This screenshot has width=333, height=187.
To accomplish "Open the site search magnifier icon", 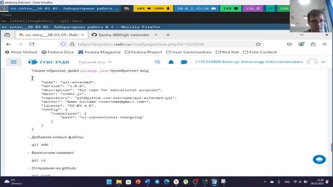I will 157,62.
